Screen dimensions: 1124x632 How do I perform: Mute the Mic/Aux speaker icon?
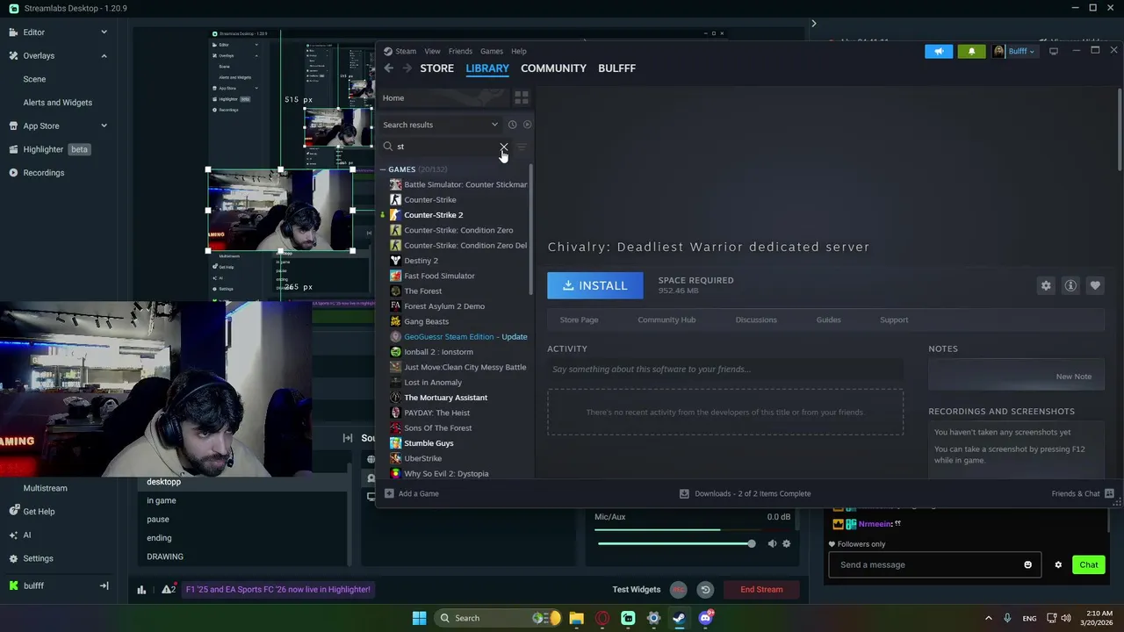(772, 544)
